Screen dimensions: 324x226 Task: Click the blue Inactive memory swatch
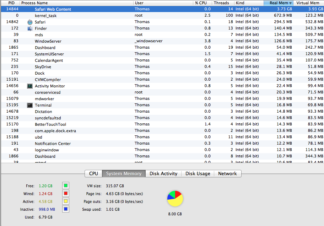point(66,209)
